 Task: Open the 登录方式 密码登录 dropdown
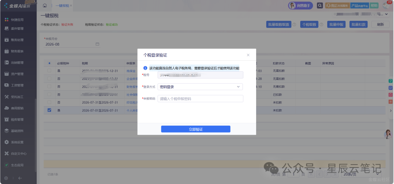200,87
